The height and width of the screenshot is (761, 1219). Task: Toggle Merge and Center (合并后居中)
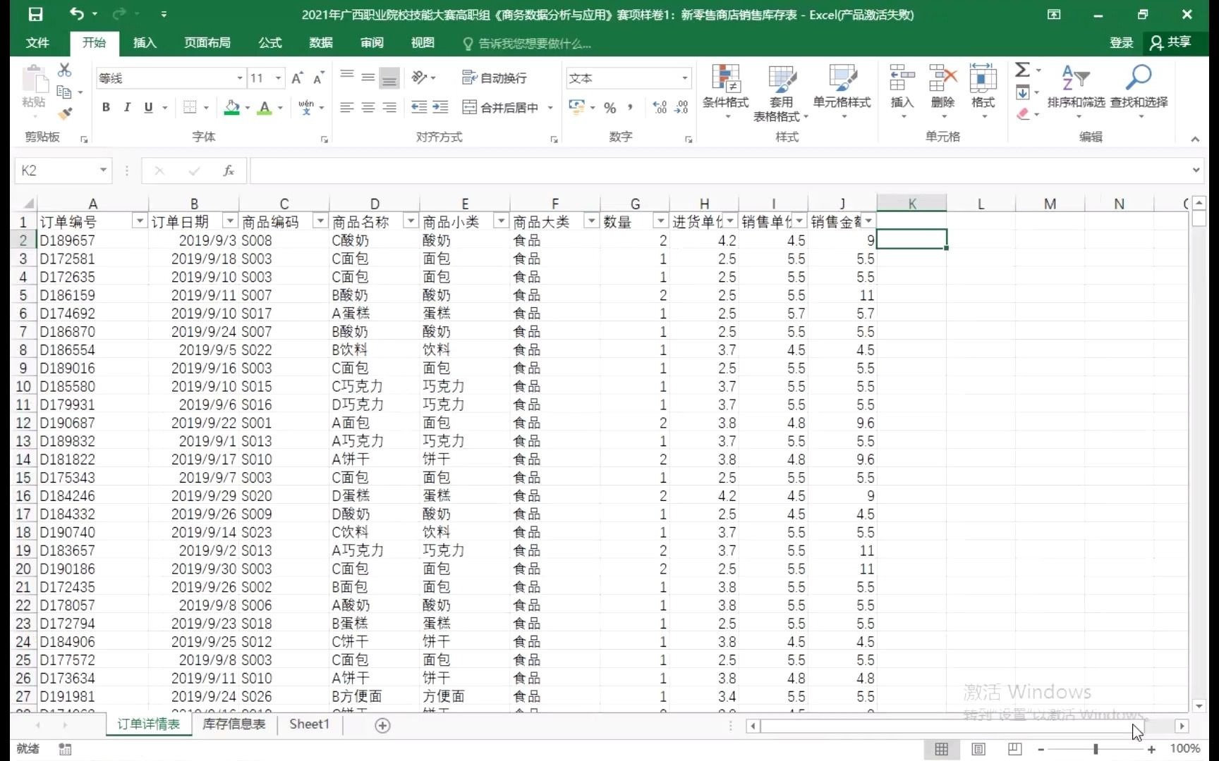(x=500, y=107)
